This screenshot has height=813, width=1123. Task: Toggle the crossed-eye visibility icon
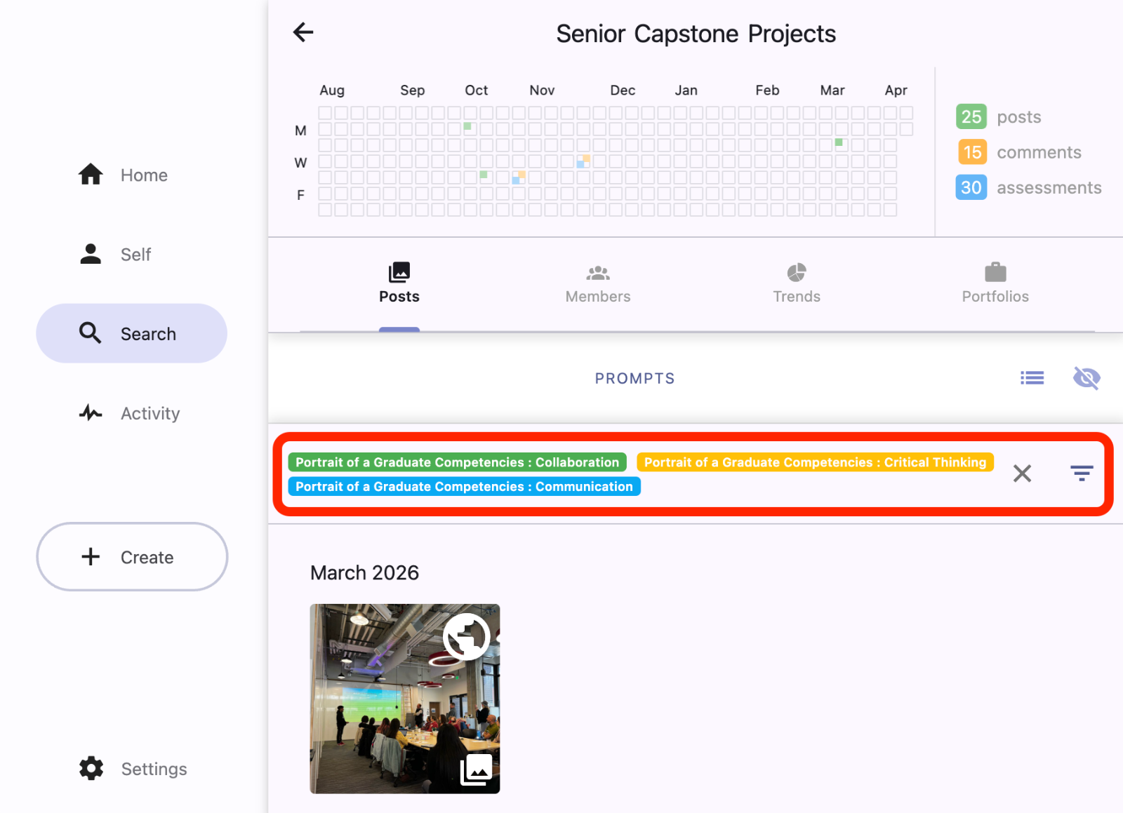(1086, 378)
